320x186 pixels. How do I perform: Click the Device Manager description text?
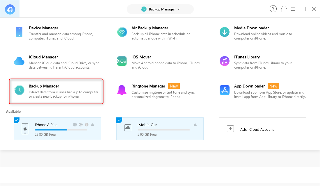pos(61,36)
